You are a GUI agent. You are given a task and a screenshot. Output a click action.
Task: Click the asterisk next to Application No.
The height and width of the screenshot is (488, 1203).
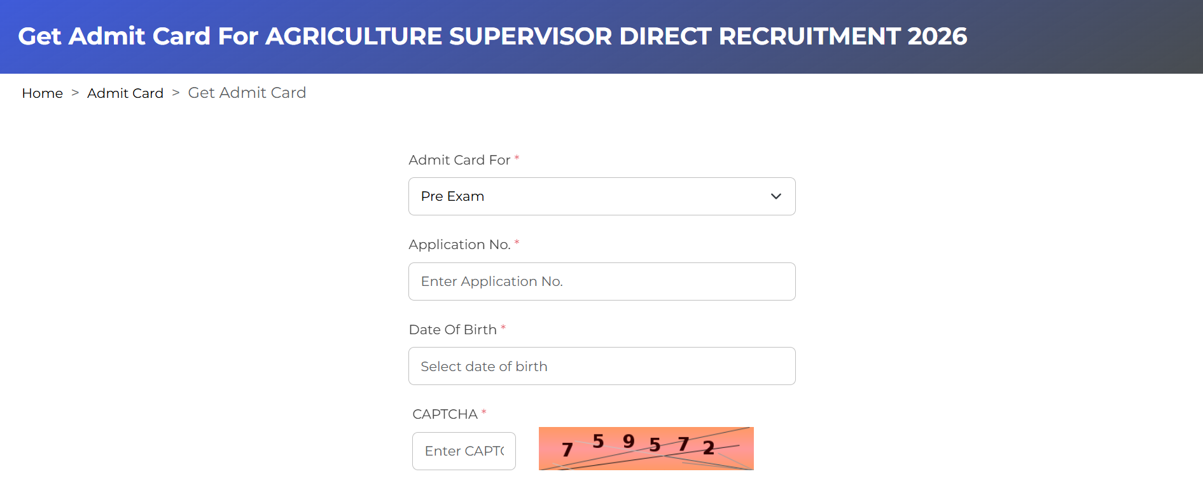(517, 240)
